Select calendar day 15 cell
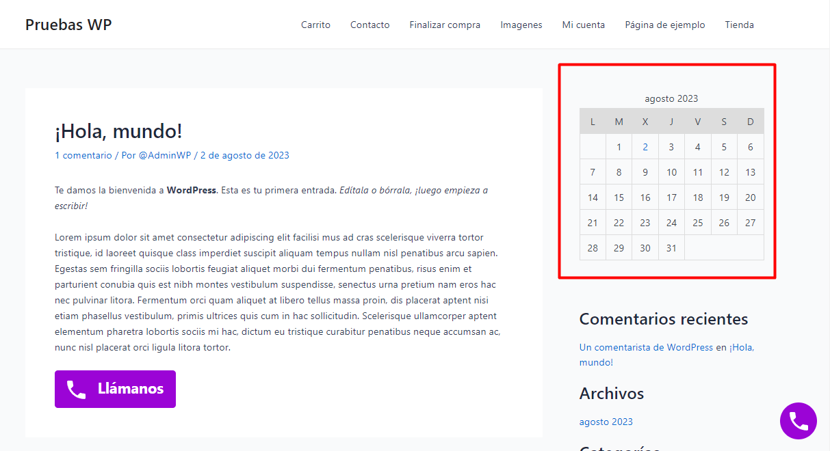The height and width of the screenshot is (451, 830). (x=619, y=197)
